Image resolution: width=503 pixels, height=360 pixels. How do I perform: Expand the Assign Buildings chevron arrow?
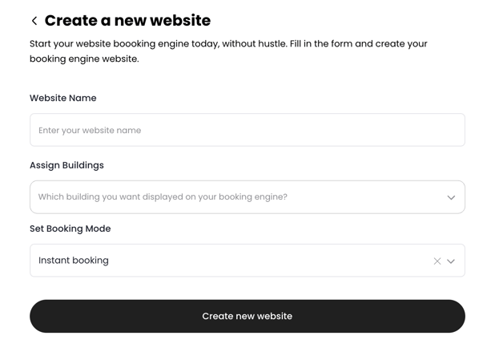(451, 197)
